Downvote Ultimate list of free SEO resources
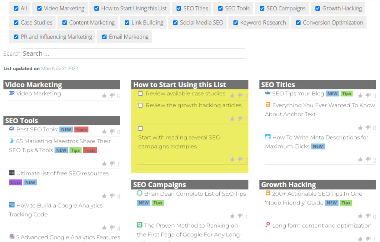Screen dimensions: 380x242 pos(112,196)
